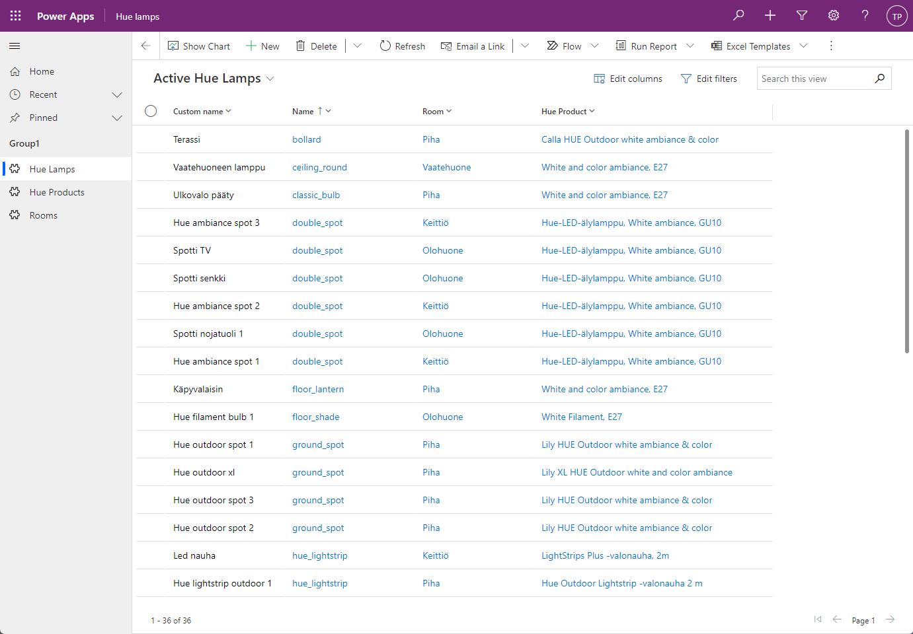This screenshot has height=634, width=913.
Task: Open the advanced find filter icon
Action: [x=802, y=16]
